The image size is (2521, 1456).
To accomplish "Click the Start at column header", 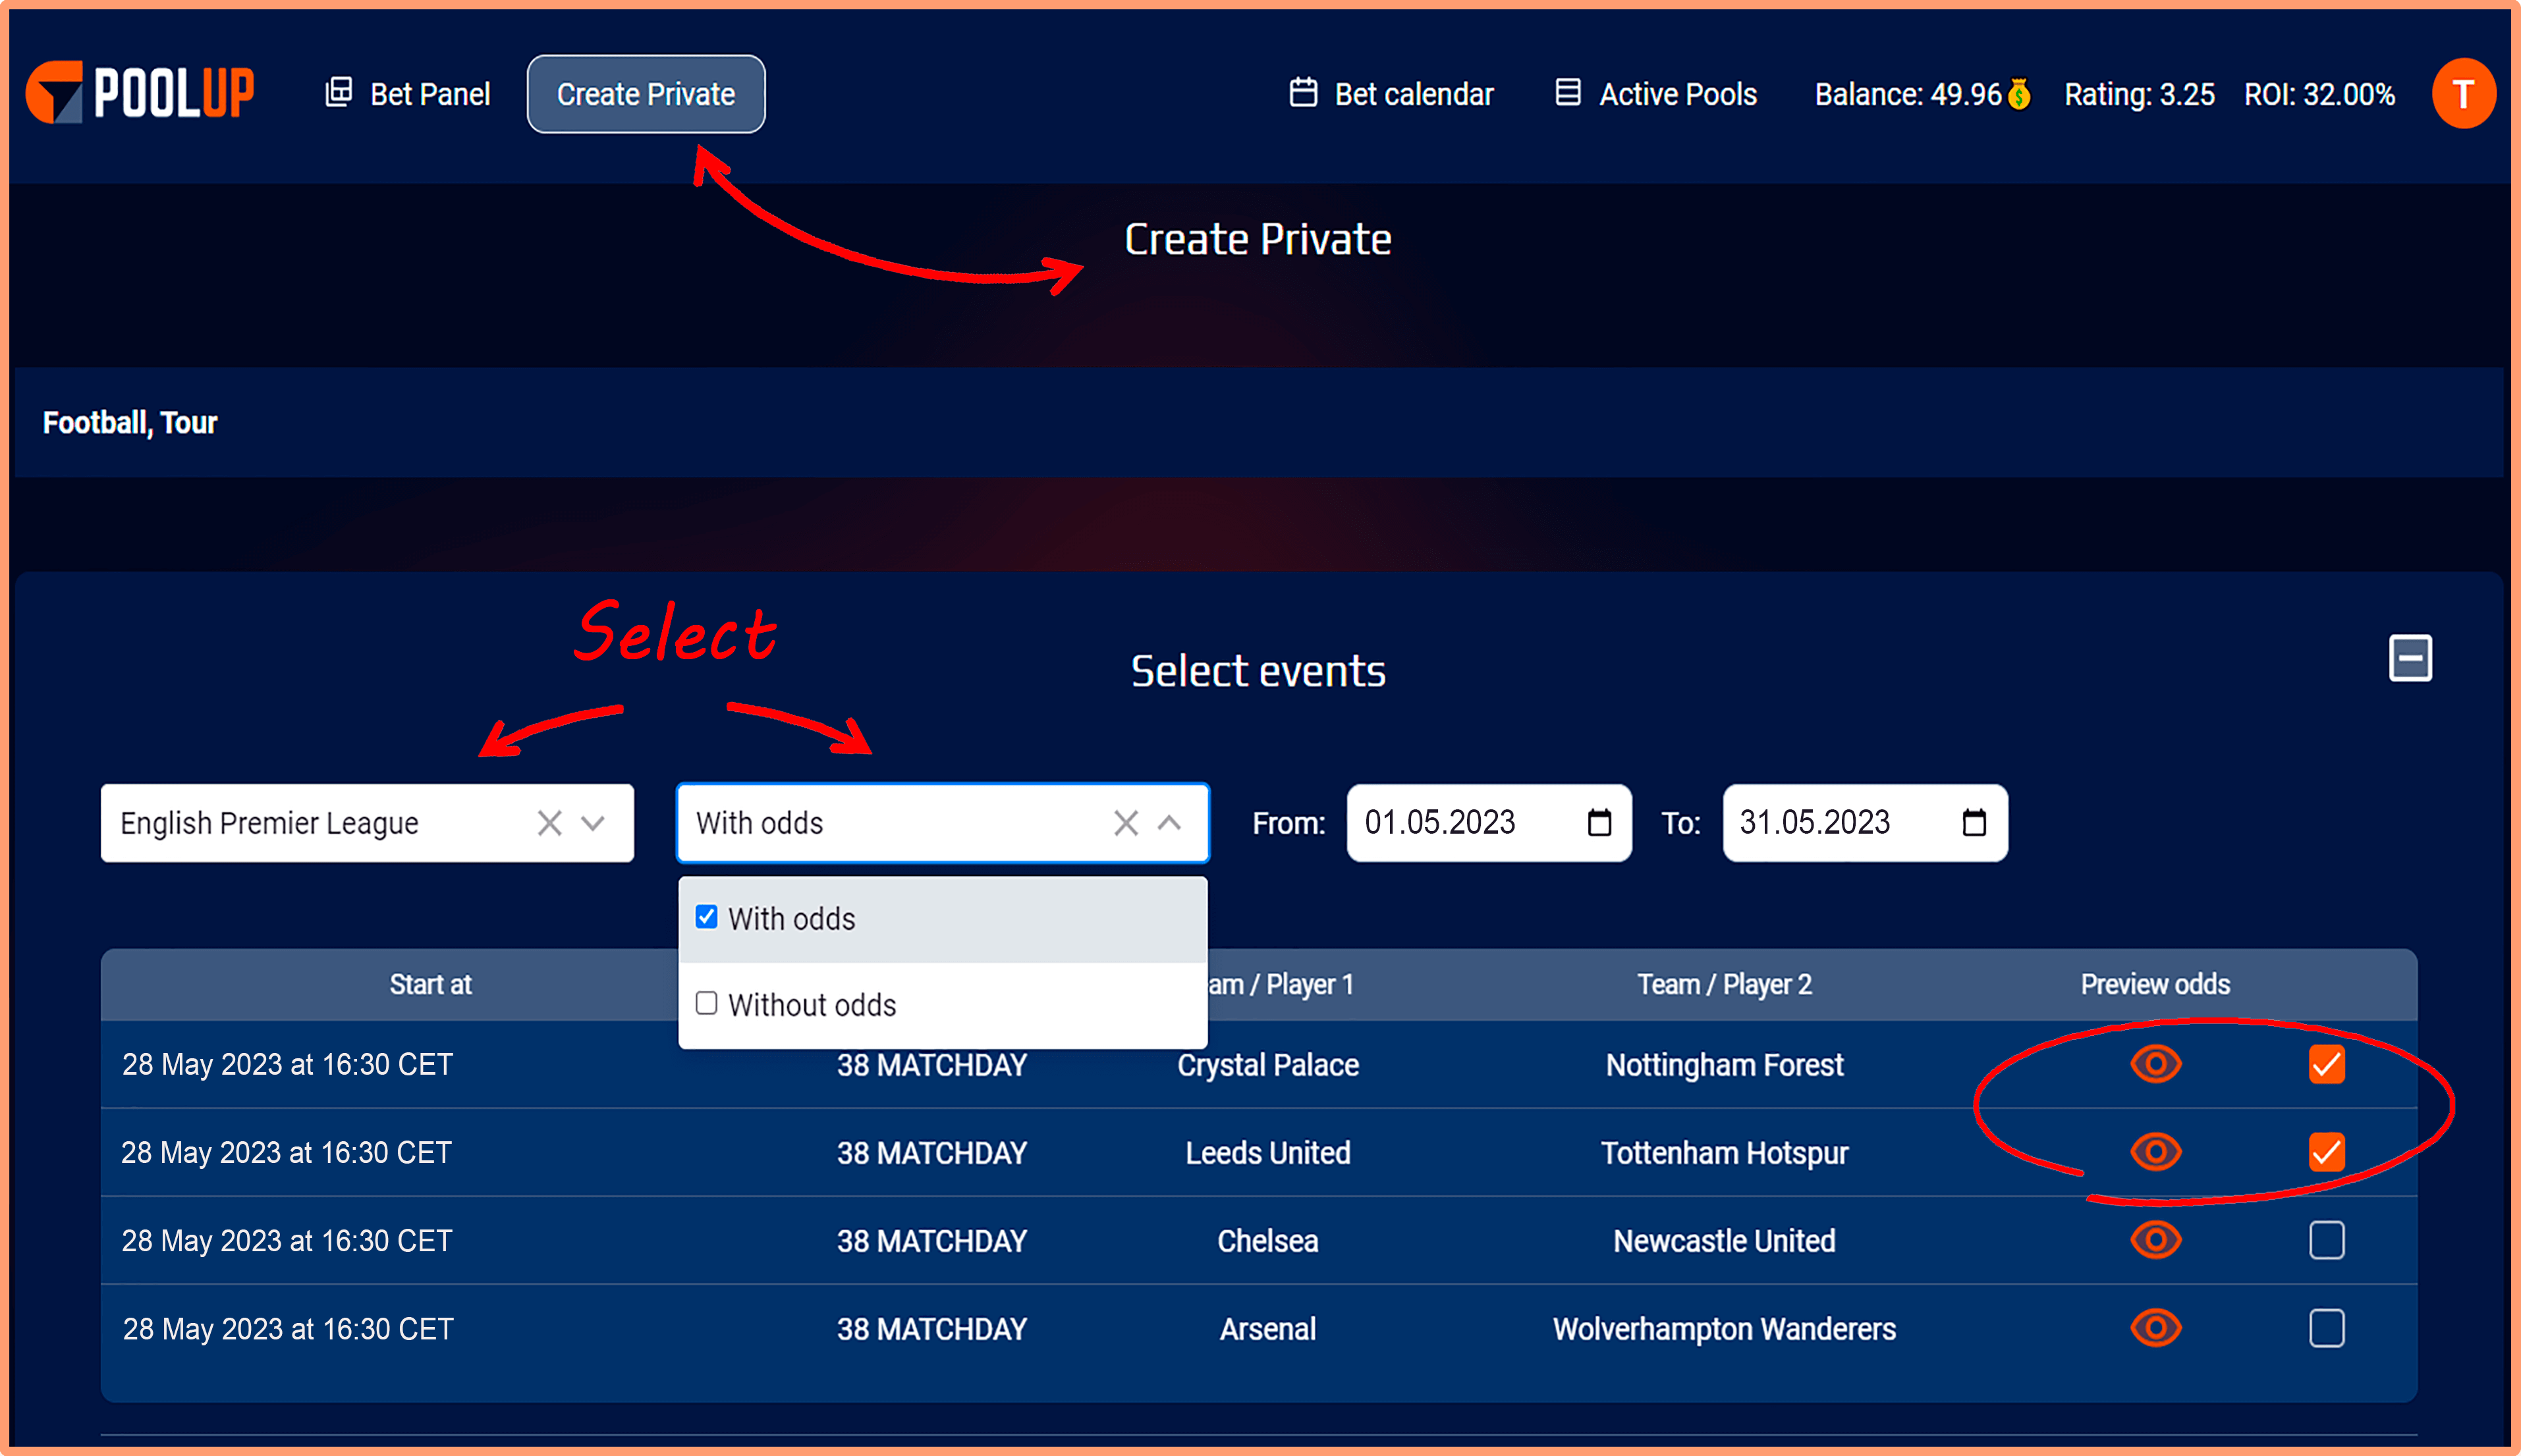I will pyautogui.click(x=431, y=984).
